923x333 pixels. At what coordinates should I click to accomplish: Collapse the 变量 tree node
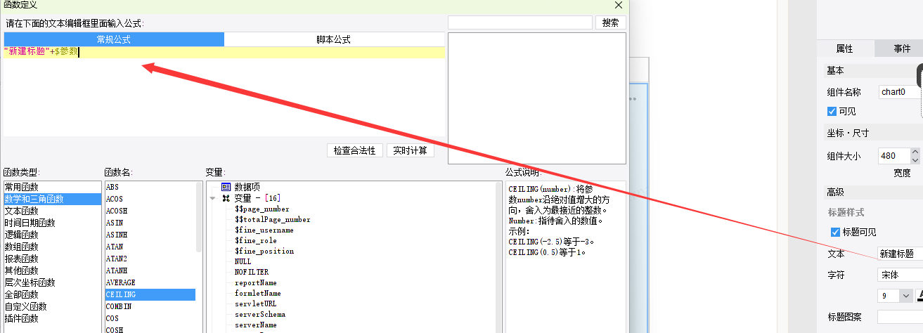pos(213,199)
